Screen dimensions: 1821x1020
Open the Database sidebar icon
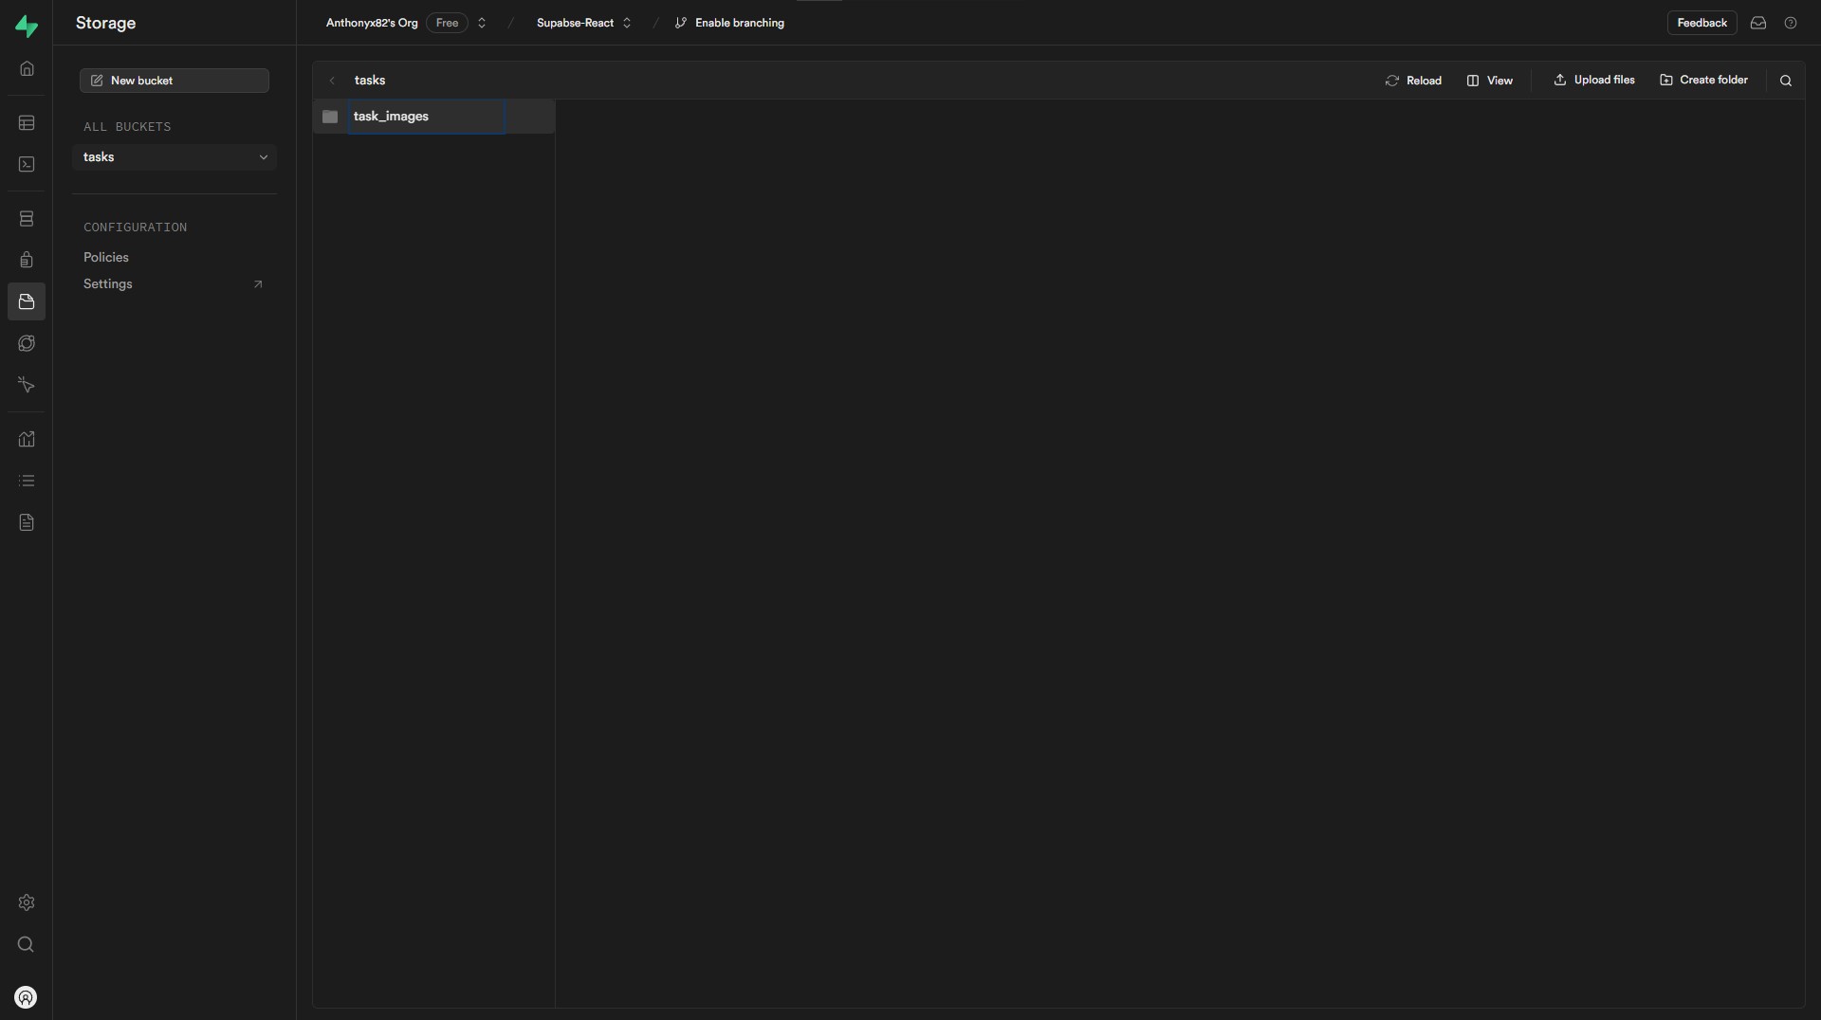27,219
